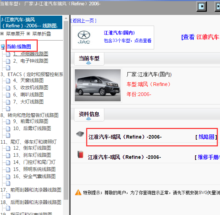Click the document icon next to 后雾灯线路图
220x215 pixels.
8,129
